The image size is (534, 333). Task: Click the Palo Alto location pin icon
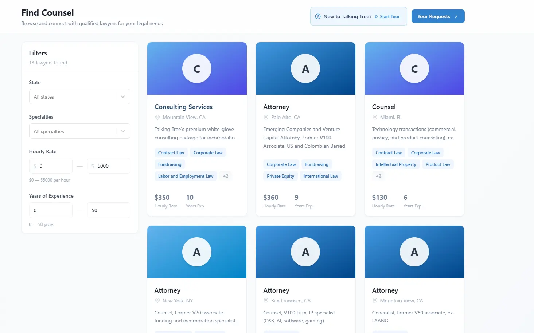pyautogui.click(x=266, y=117)
